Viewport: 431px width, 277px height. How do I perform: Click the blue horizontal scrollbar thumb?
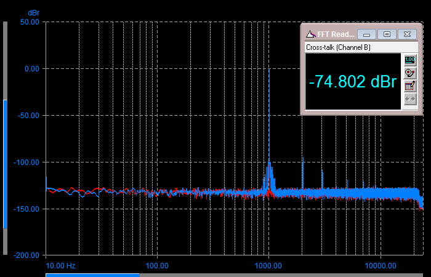[92, 275]
